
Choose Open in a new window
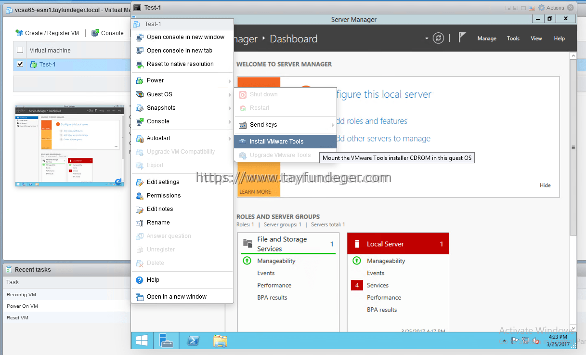tap(182, 297)
